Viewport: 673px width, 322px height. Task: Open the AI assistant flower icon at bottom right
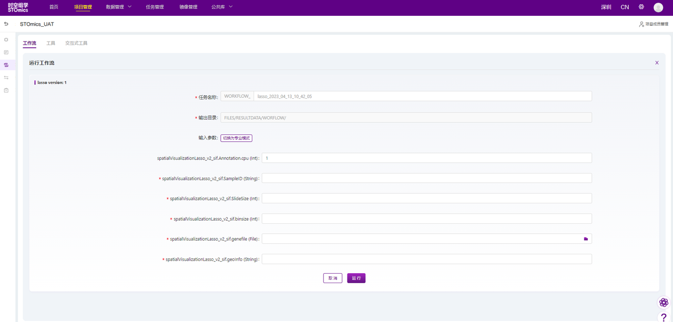664,303
